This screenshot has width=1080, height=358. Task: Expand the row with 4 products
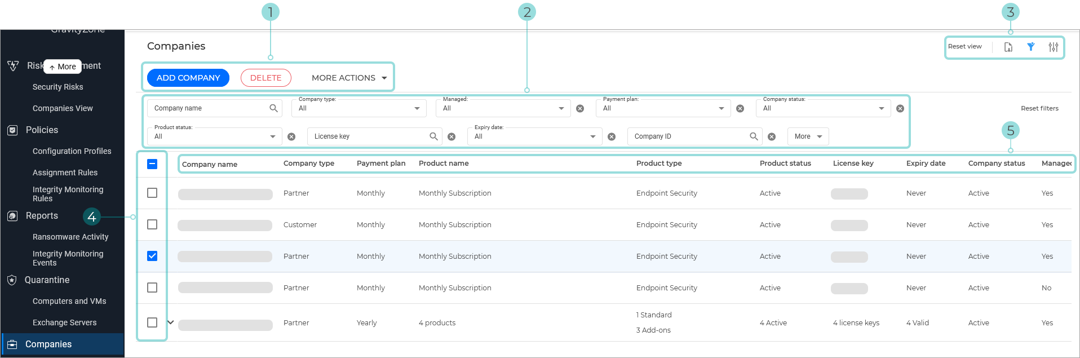(x=171, y=322)
